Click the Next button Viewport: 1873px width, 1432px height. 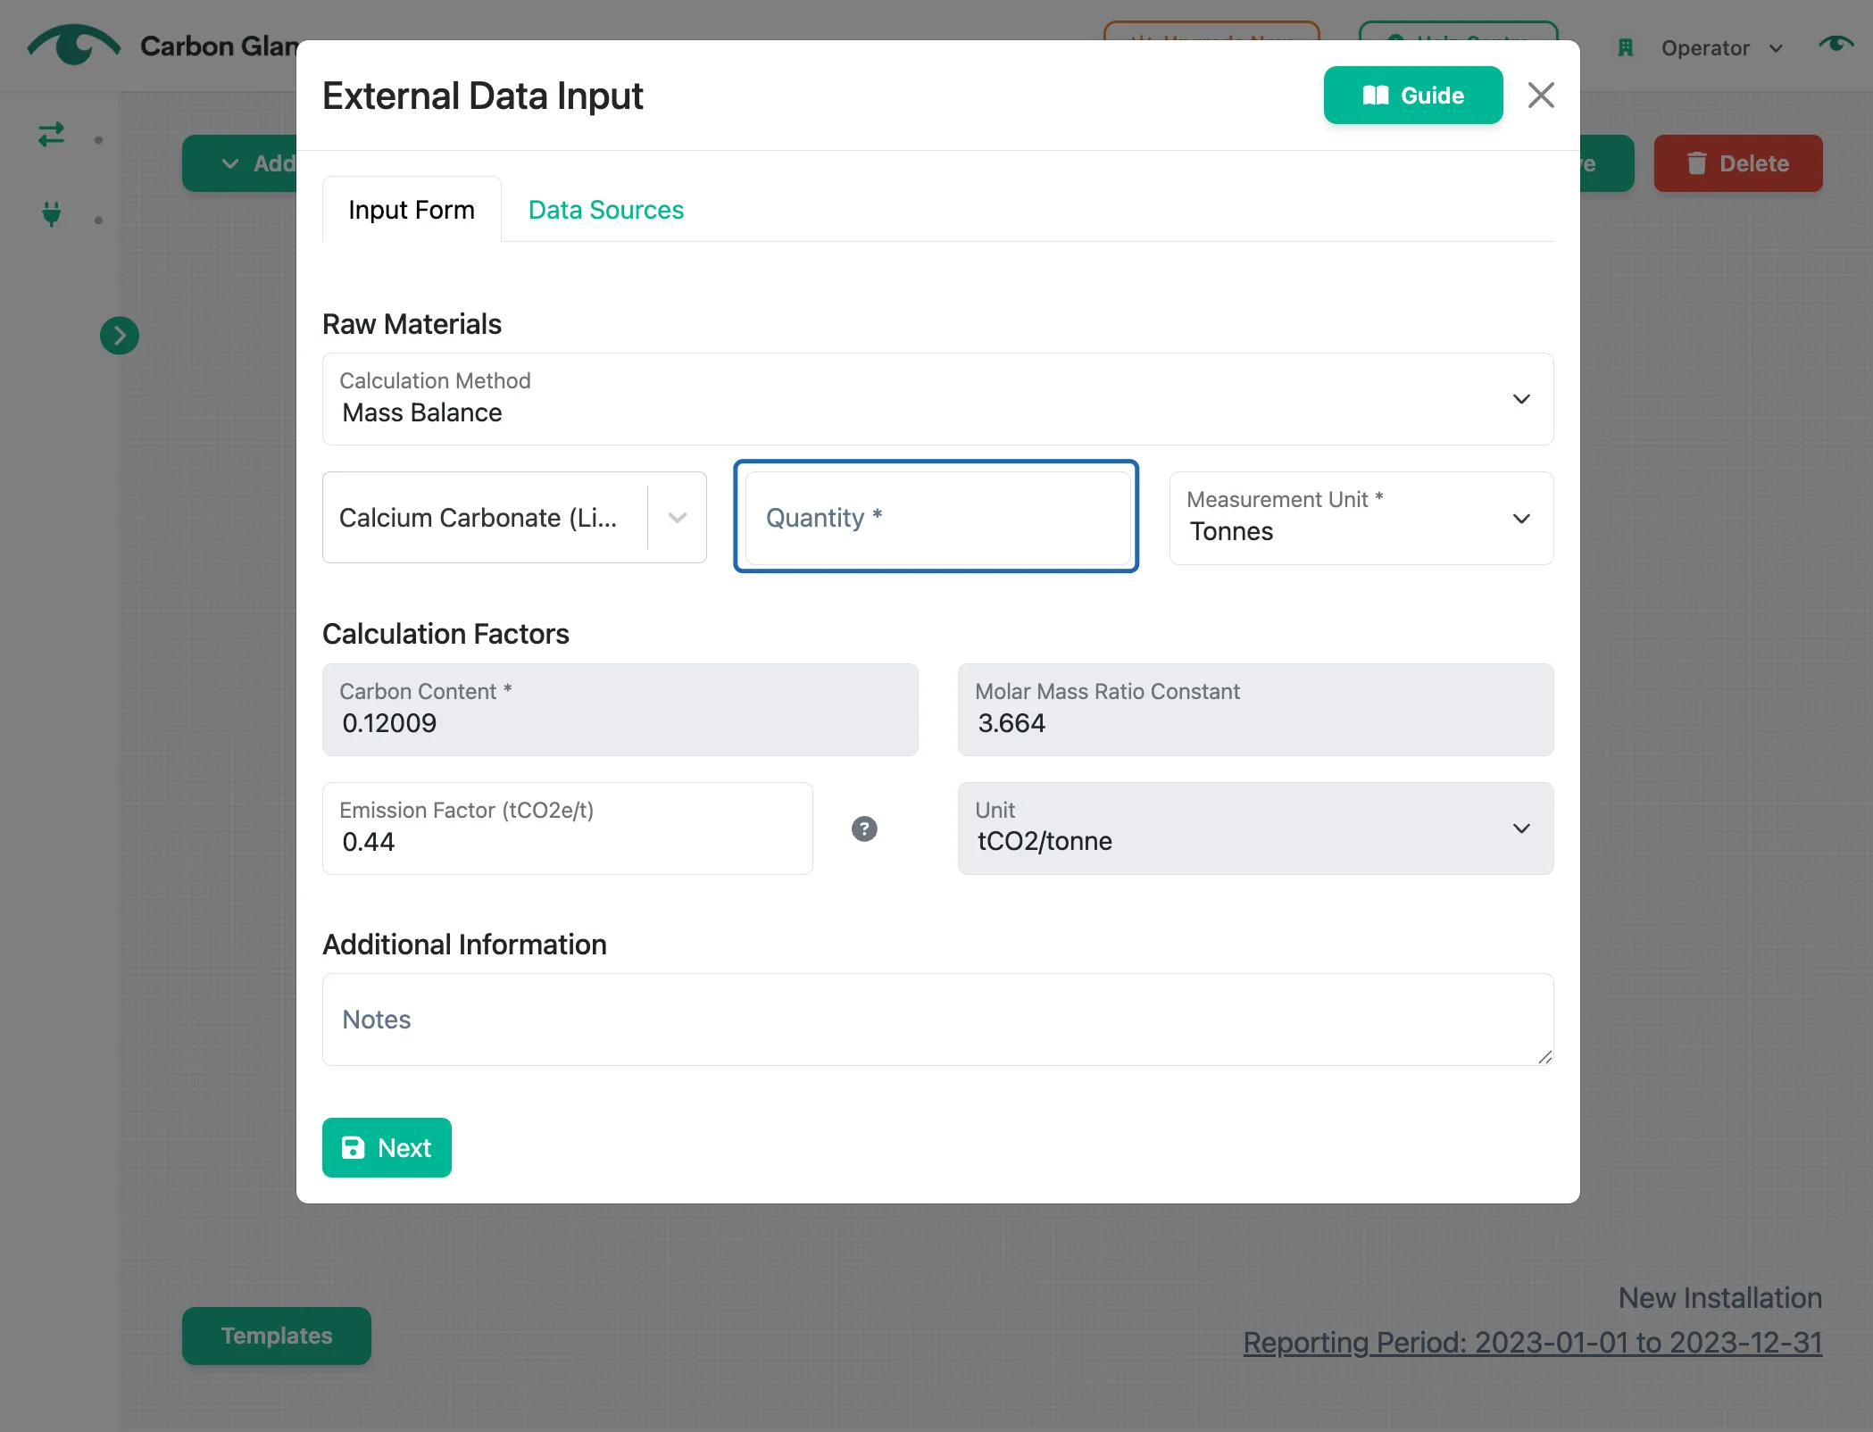[x=387, y=1147]
